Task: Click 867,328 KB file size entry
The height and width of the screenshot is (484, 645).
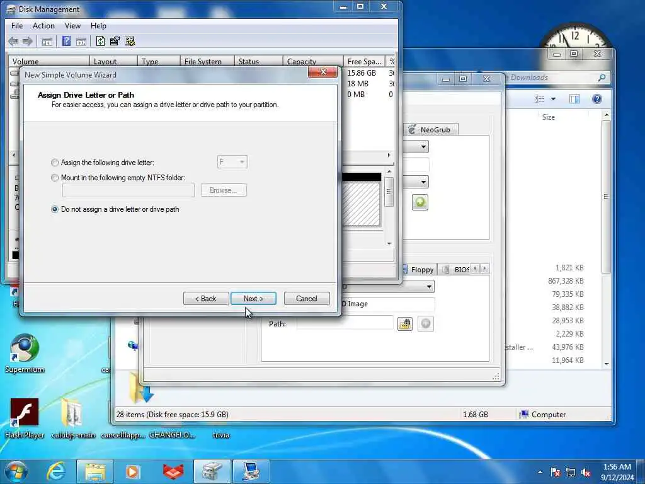Action: (x=566, y=280)
